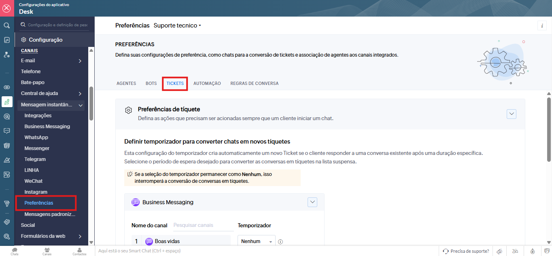Collapse the Preferências de tíquete section
This screenshot has width=552, height=256.
(512, 114)
